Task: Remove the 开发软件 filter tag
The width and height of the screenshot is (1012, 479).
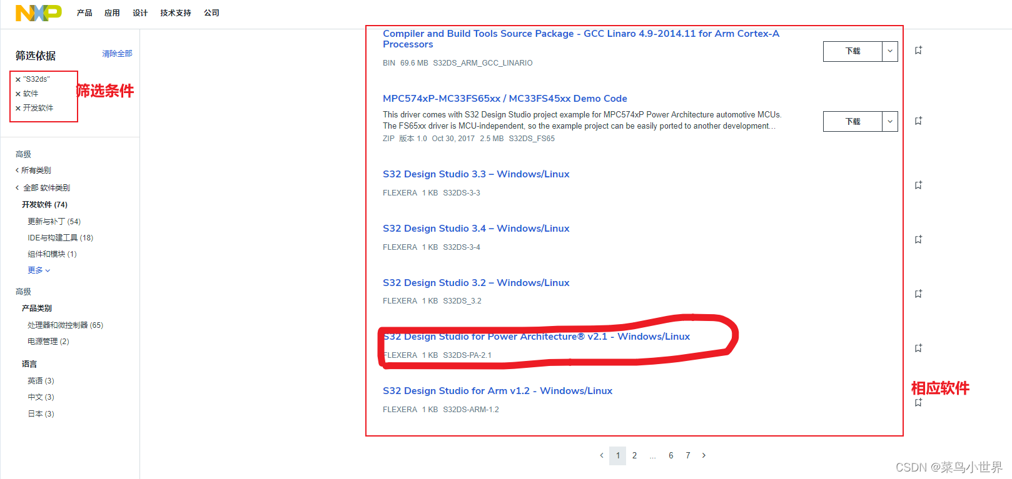Action: pyautogui.click(x=18, y=108)
